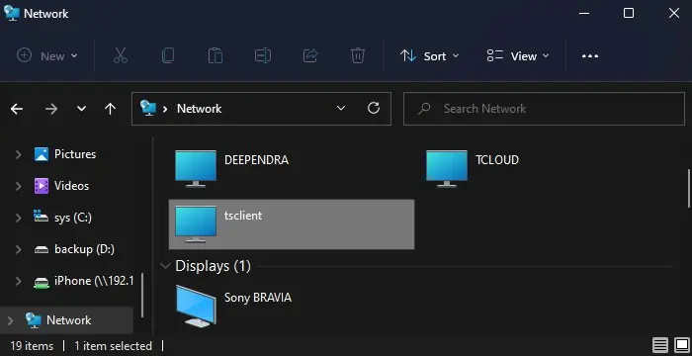
Task: Expand the iPhone network drive node
Action: tap(19, 282)
